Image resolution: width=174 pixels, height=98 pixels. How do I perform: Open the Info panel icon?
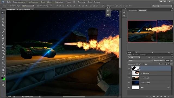pos(108,14)
